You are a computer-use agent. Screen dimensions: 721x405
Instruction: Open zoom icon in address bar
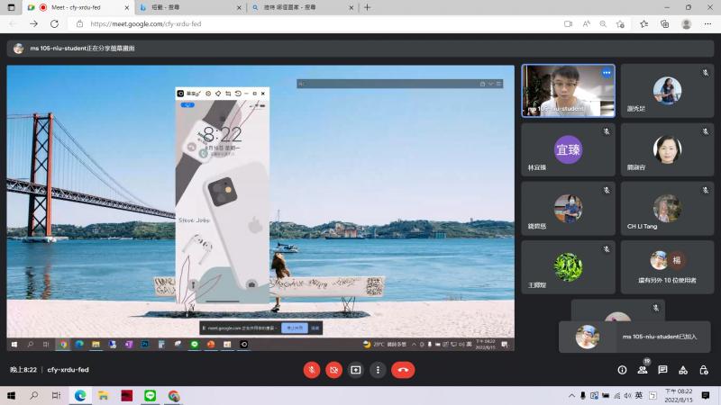pos(603,24)
